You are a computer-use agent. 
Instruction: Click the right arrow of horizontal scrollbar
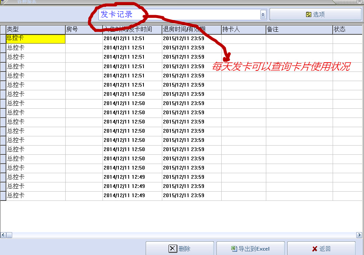359,235
